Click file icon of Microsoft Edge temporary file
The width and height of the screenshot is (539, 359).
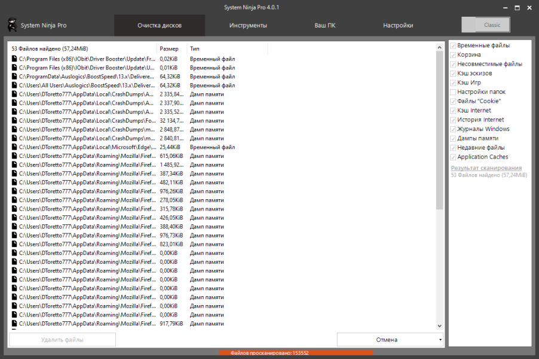pyautogui.click(x=14, y=147)
